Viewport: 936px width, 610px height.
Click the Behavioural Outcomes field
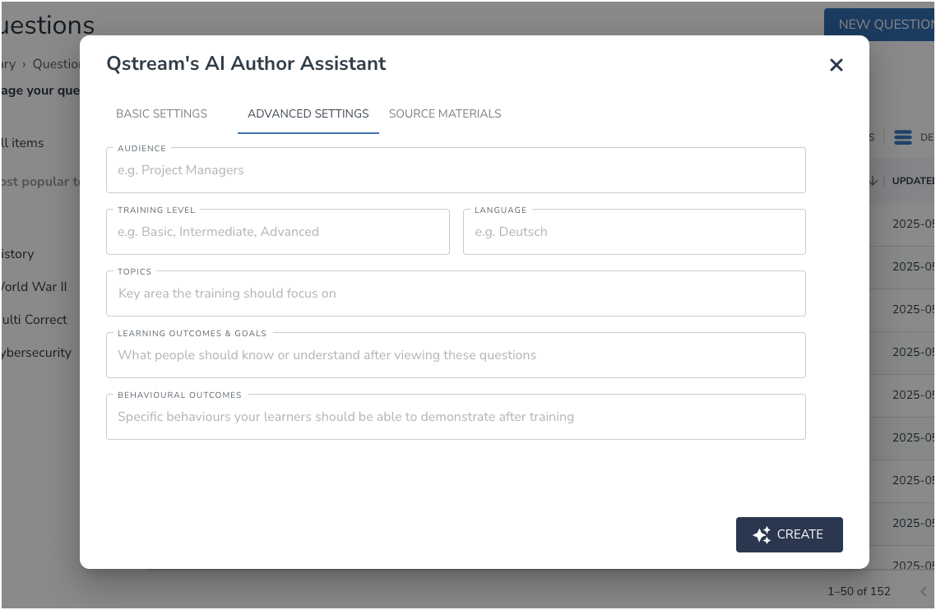point(456,417)
